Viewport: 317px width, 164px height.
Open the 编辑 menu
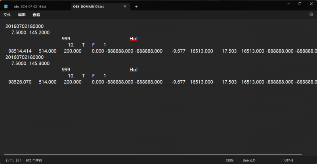22,15
